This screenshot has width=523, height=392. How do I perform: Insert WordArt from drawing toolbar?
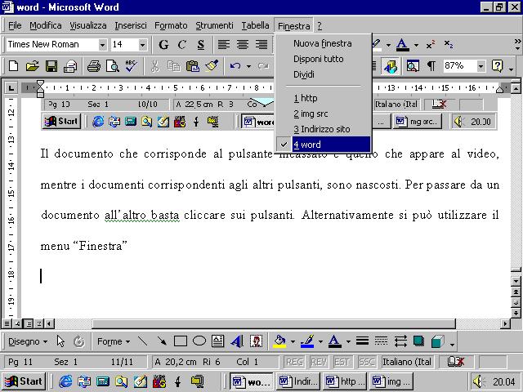pos(237,341)
